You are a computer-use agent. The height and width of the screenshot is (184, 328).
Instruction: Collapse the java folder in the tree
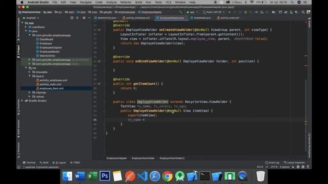26,31
